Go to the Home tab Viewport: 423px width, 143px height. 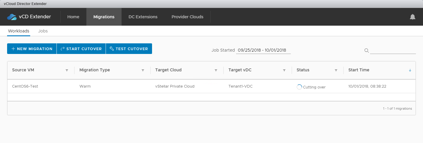coord(73,17)
